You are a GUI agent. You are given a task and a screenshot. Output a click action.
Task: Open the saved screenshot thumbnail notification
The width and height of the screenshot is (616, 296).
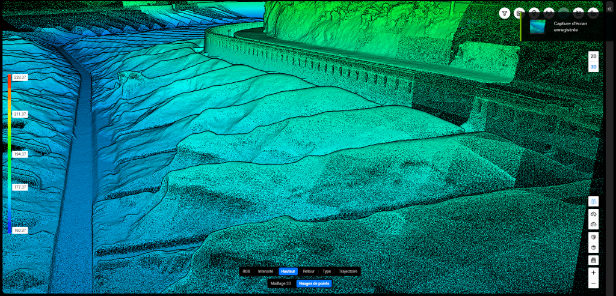[x=538, y=27]
